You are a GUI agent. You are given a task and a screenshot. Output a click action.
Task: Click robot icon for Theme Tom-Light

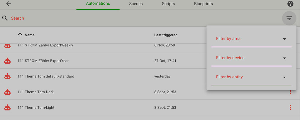pyautogui.click(x=7, y=108)
